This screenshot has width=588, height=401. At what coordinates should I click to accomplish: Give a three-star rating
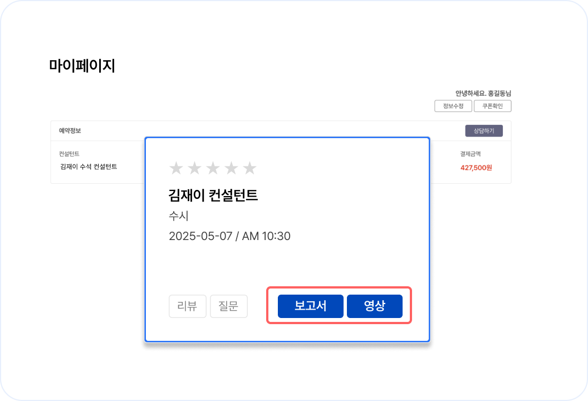click(x=213, y=167)
